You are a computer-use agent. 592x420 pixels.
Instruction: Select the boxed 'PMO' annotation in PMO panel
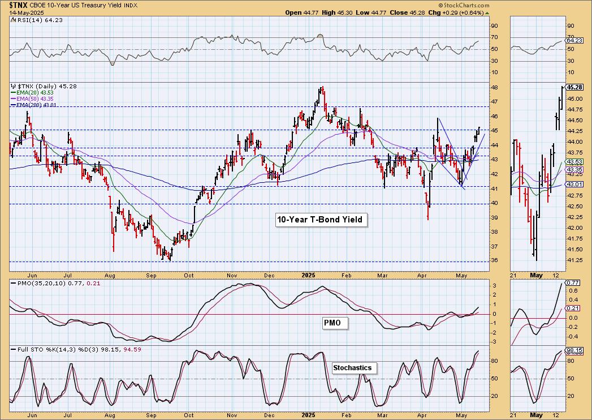click(335, 323)
